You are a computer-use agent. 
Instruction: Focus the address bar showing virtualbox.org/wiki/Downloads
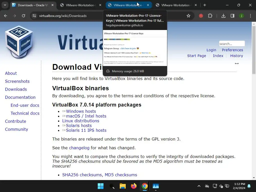point(63,16)
